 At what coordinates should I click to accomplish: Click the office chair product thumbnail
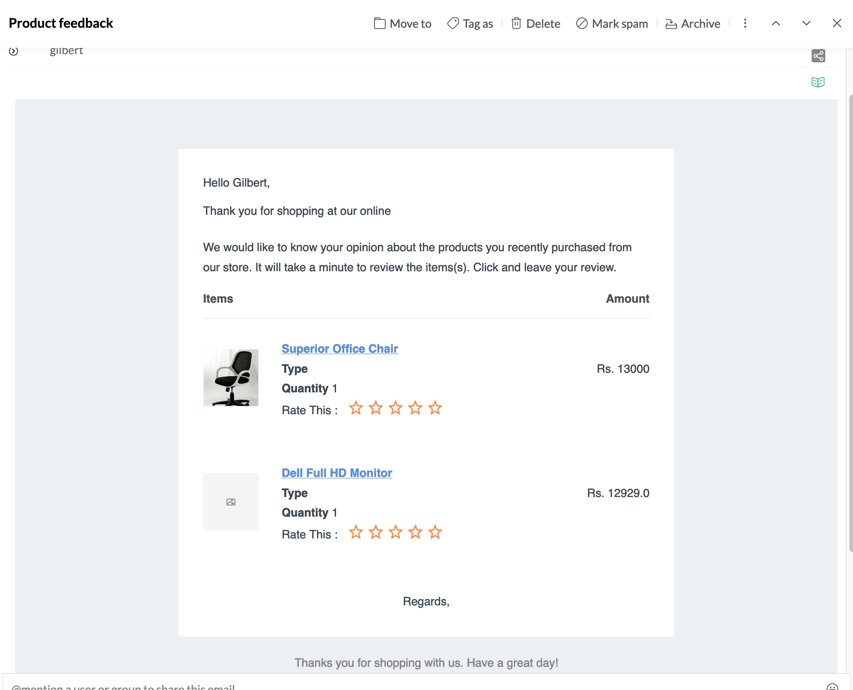tap(231, 378)
